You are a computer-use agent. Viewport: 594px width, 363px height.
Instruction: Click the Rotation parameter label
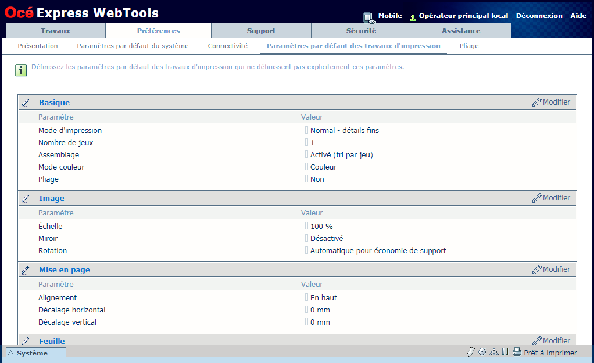(x=53, y=250)
